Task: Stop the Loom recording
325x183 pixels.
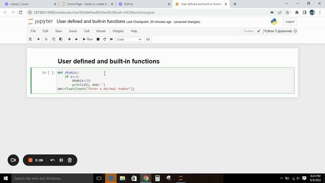Action: [x=30, y=160]
